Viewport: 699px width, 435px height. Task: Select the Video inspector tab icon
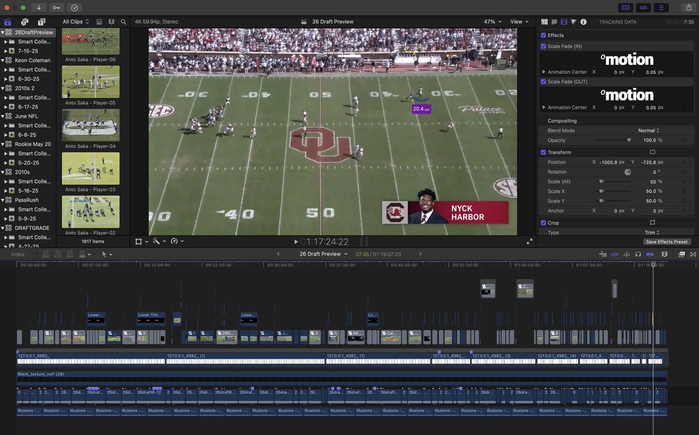pos(564,22)
